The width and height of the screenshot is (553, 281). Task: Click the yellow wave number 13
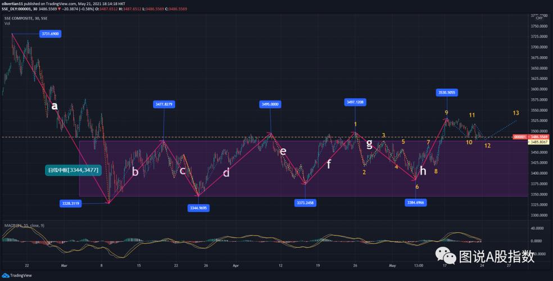tap(516, 114)
